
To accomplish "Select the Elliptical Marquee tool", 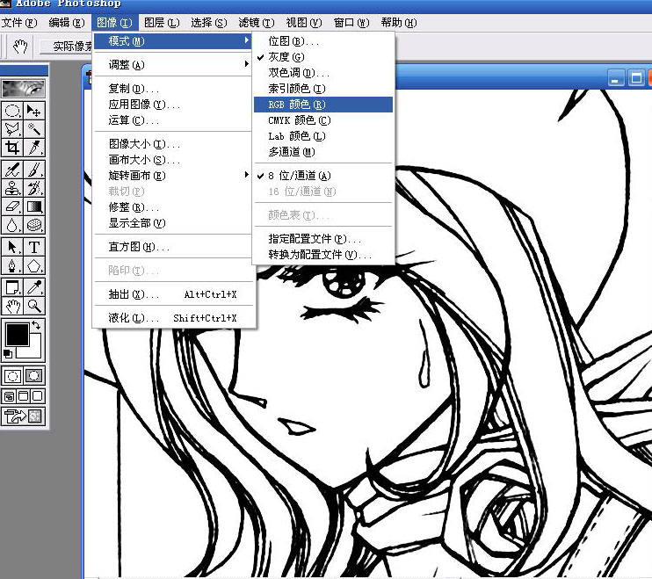I will (x=12, y=111).
